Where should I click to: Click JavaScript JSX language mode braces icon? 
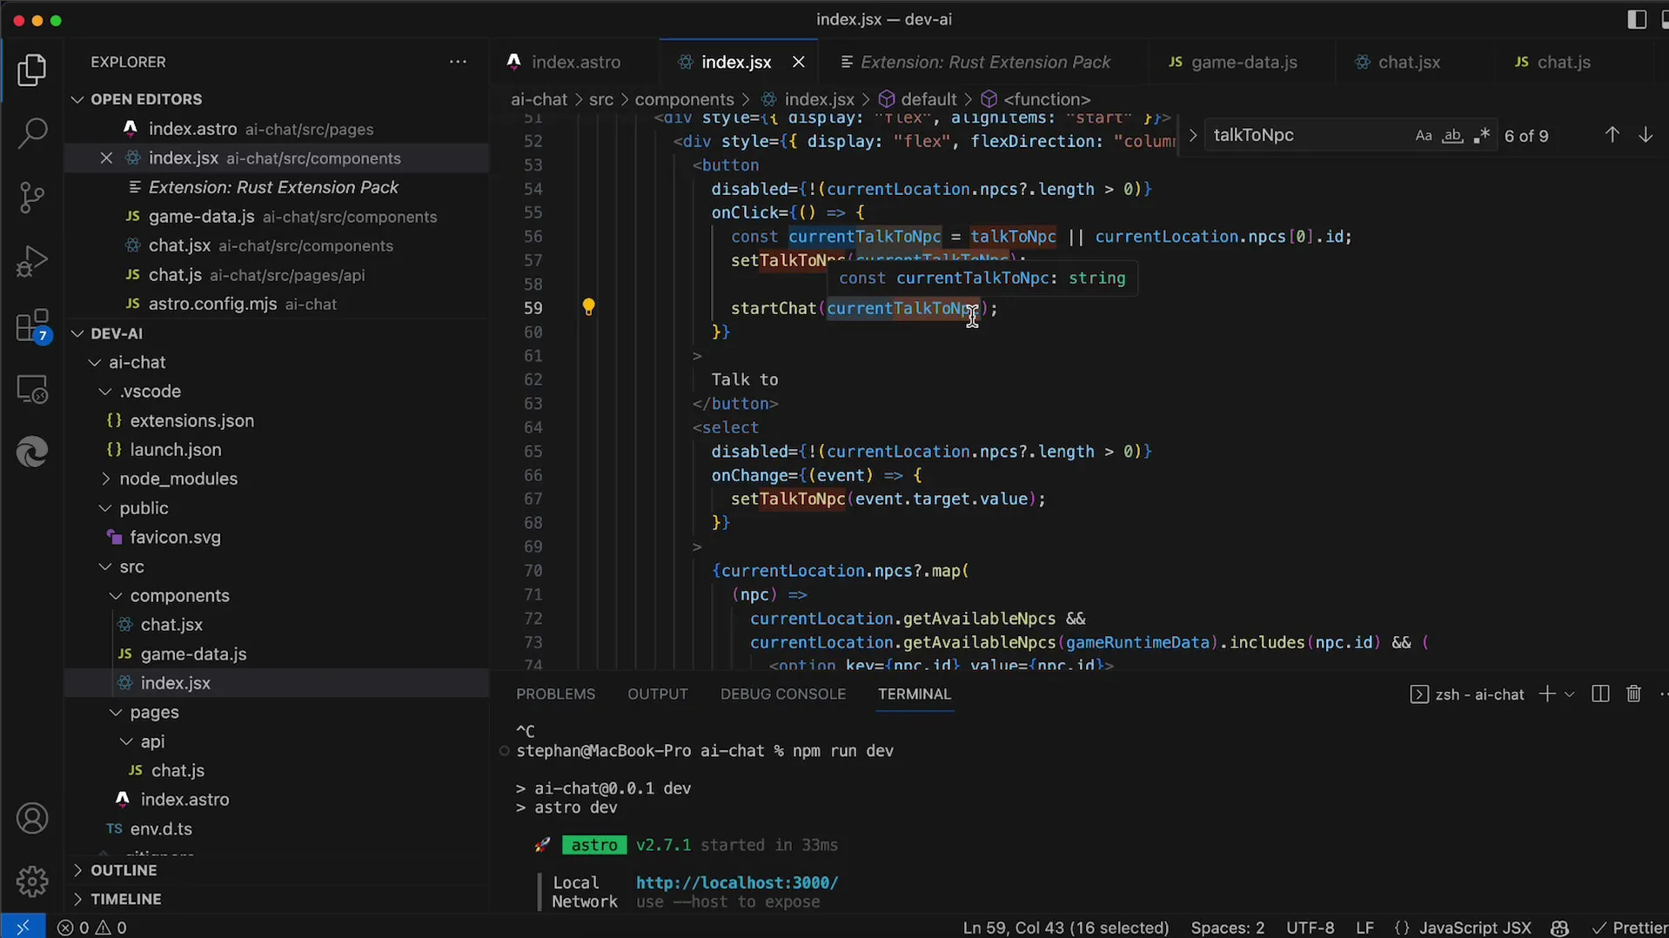pos(1402,928)
